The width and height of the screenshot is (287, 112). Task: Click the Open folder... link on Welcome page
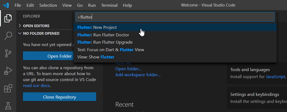[128, 69]
